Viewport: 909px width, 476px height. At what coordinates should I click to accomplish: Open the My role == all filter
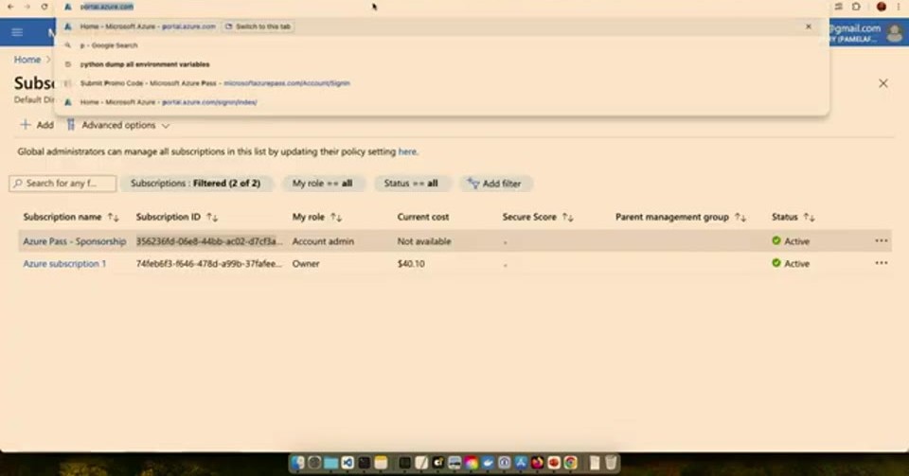(x=322, y=184)
